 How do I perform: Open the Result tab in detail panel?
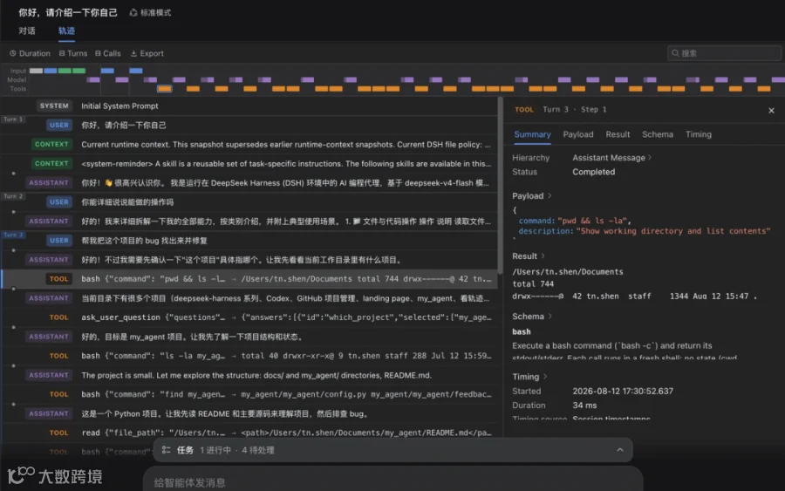pyautogui.click(x=618, y=134)
